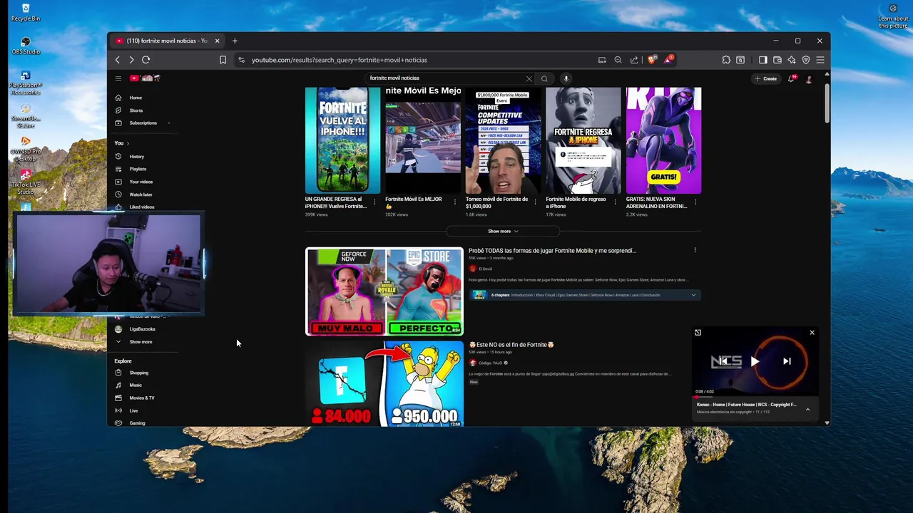
Task: Skip to next video in miniplayer
Action: (x=787, y=361)
